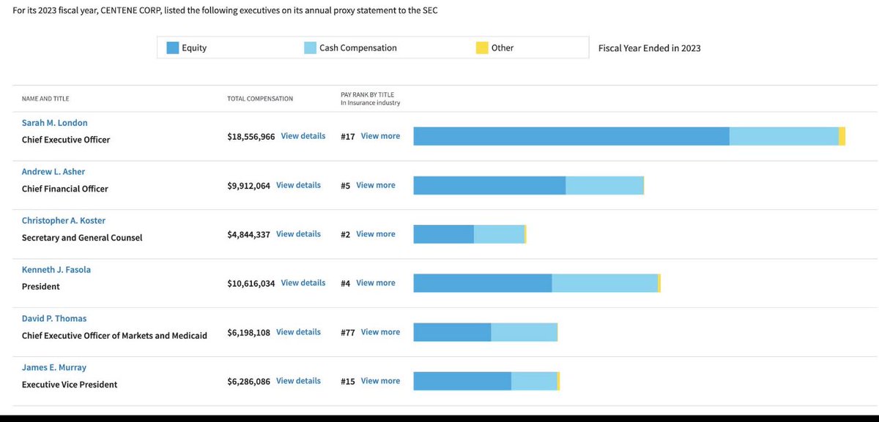879x422 pixels.
Task: Open David P. Thomas's profile link
Action: pos(54,319)
